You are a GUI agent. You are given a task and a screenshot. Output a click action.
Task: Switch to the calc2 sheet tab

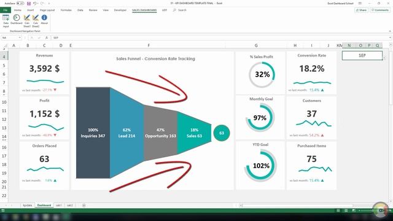tap(69, 205)
